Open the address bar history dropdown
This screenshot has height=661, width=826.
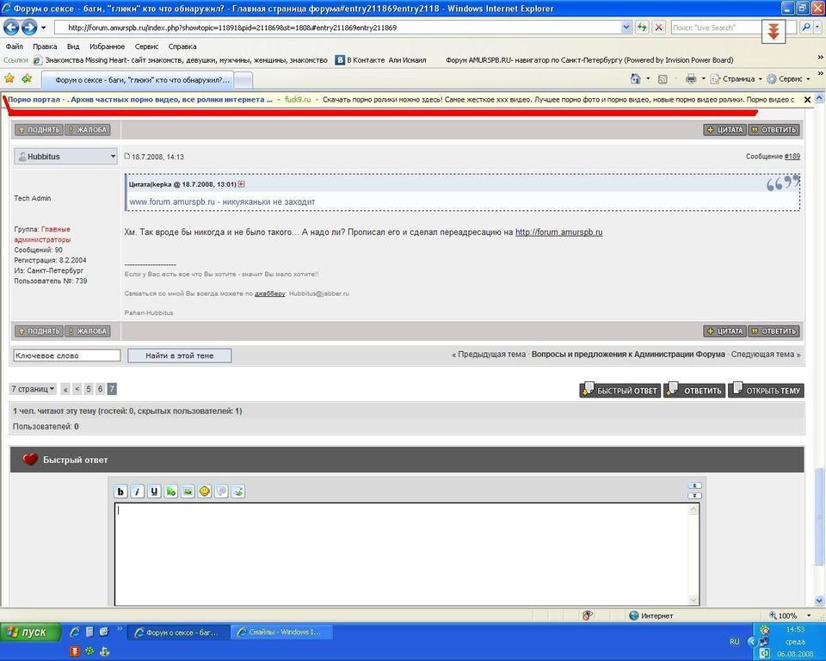(x=626, y=28)
